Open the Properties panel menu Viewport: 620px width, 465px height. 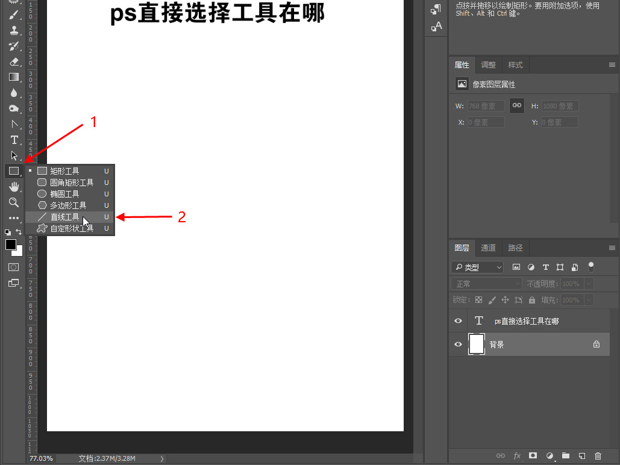[612, 65]
